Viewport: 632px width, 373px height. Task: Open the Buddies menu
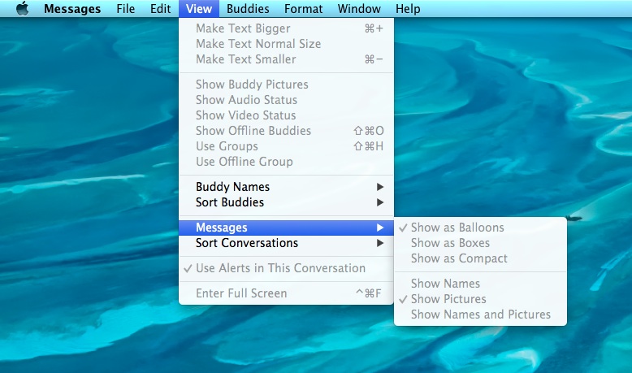coord(248,8)
